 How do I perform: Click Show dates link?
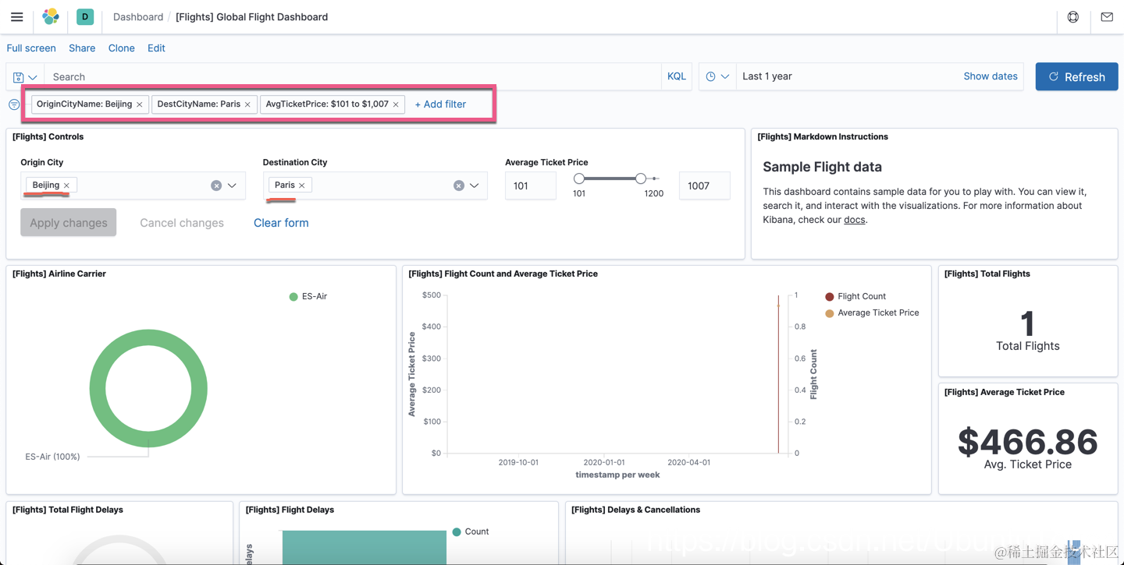point(991,76)
